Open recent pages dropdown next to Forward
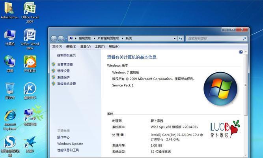 [x=66, y=39]
